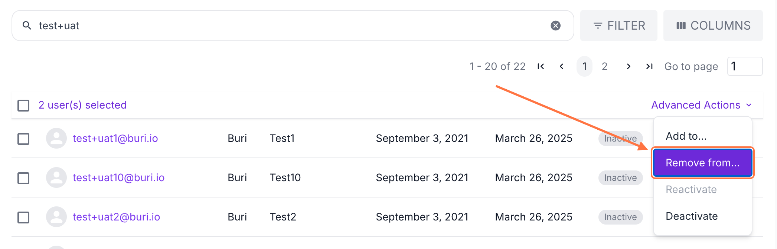Open the FILTER options
This screenshot has height=249, width=777.
pos(619,26)
